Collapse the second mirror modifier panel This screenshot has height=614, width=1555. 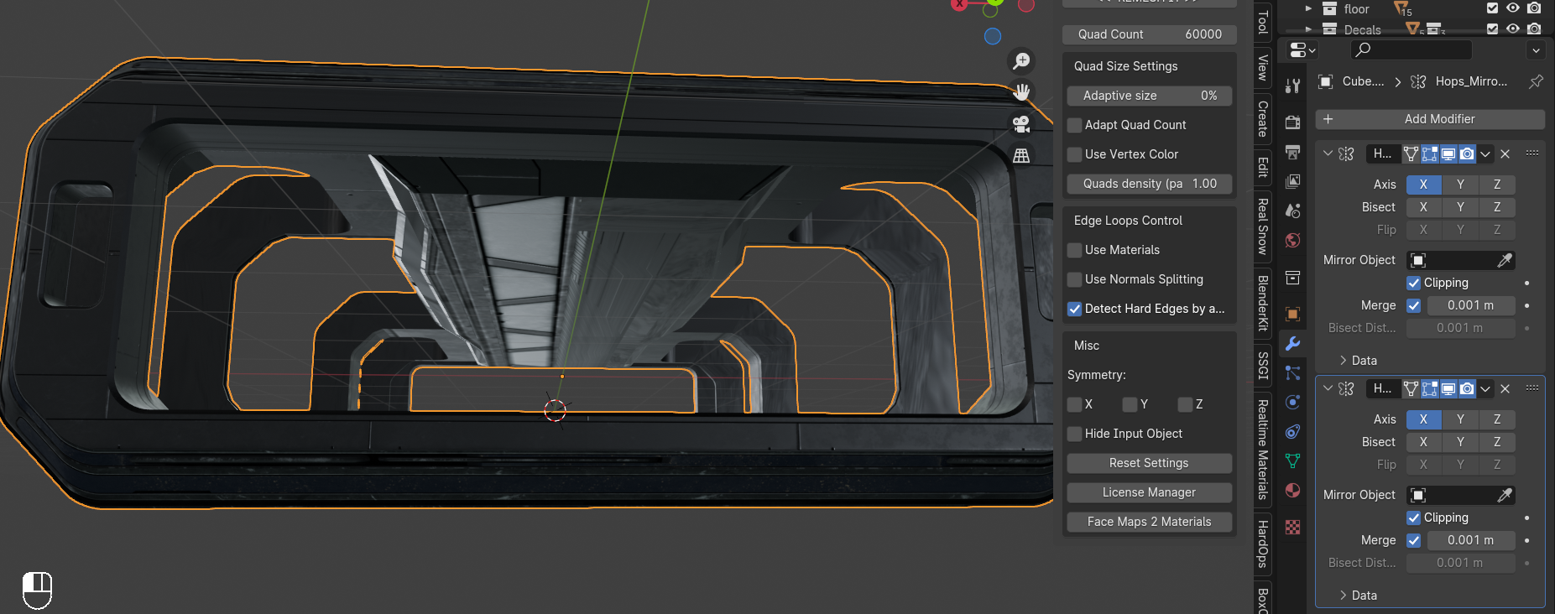[x=1328, y=388]
